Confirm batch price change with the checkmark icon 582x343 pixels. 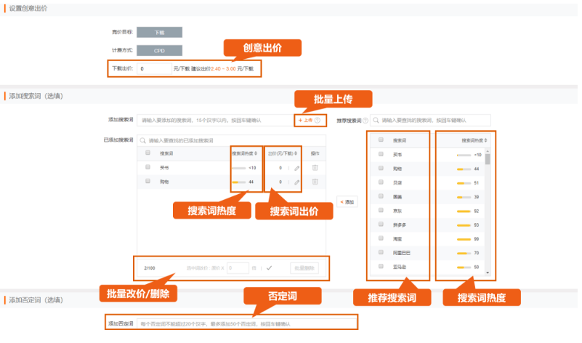point(269,268)
